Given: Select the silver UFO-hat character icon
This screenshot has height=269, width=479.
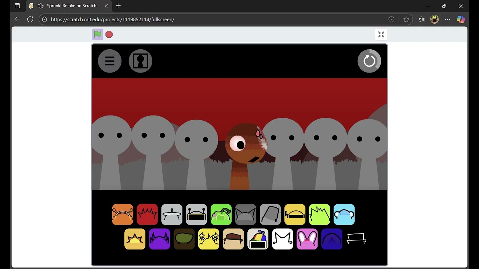Looking at the screenshot, I should [x=172, y=214].
